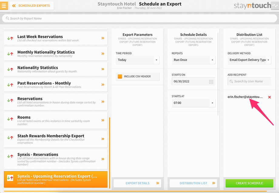Click the activity pulse icon at top right
Viewport: 279px width, 193px height.
(275, 6)
